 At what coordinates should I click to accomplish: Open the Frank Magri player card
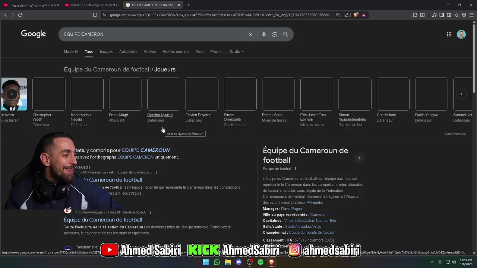click(x=125, y=100)
